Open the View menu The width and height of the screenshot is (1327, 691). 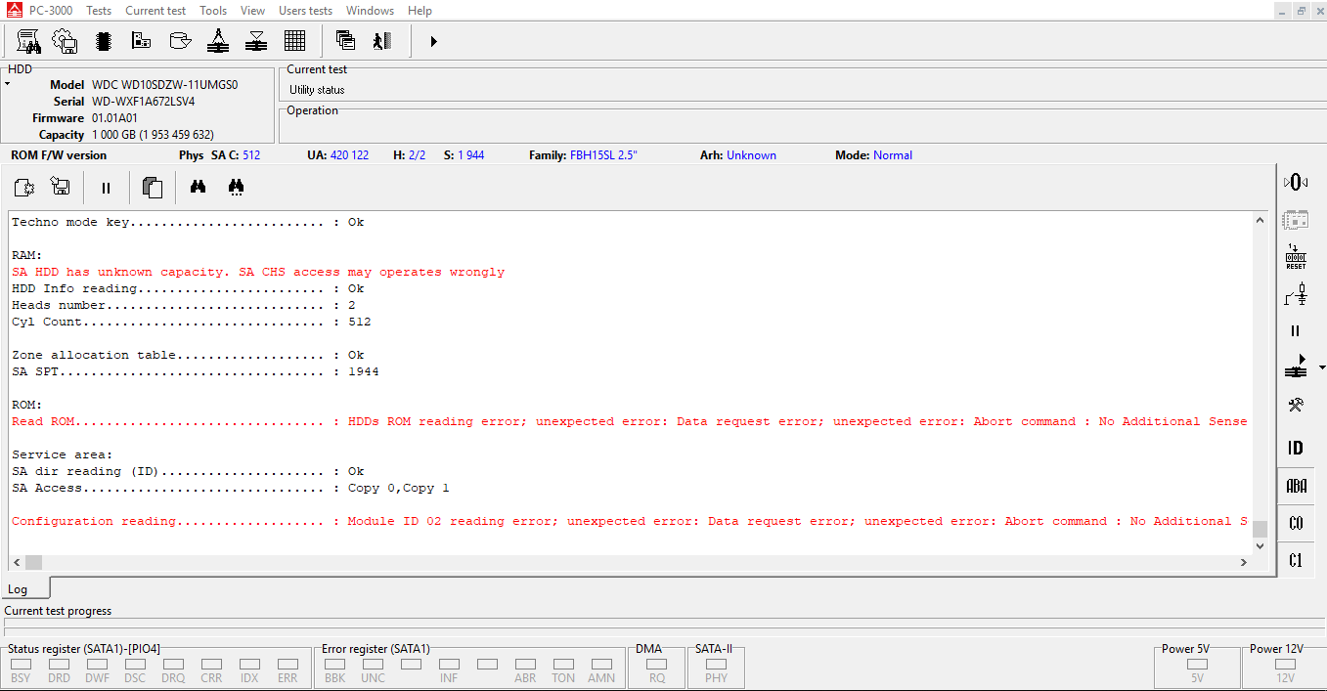pyautogui.click(x=252, y=11)
